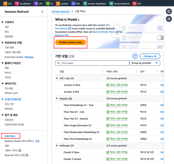Click the info circle icon at the top right
This screenshot has height=164, width=174.
pos(169,11)
